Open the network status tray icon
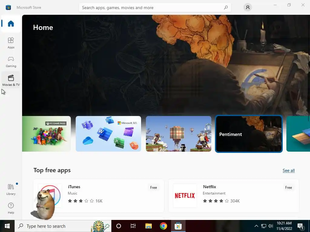This screenshot has width=310, height=232. (x=264, y=226)
